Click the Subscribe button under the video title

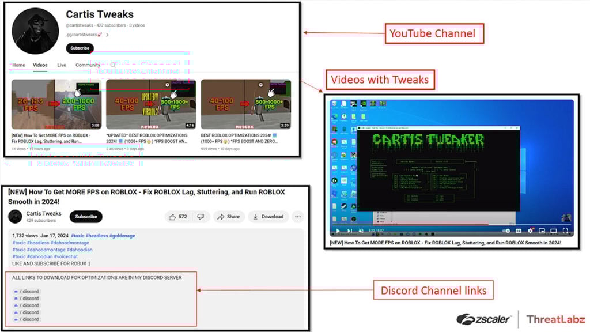pos(86,217)
